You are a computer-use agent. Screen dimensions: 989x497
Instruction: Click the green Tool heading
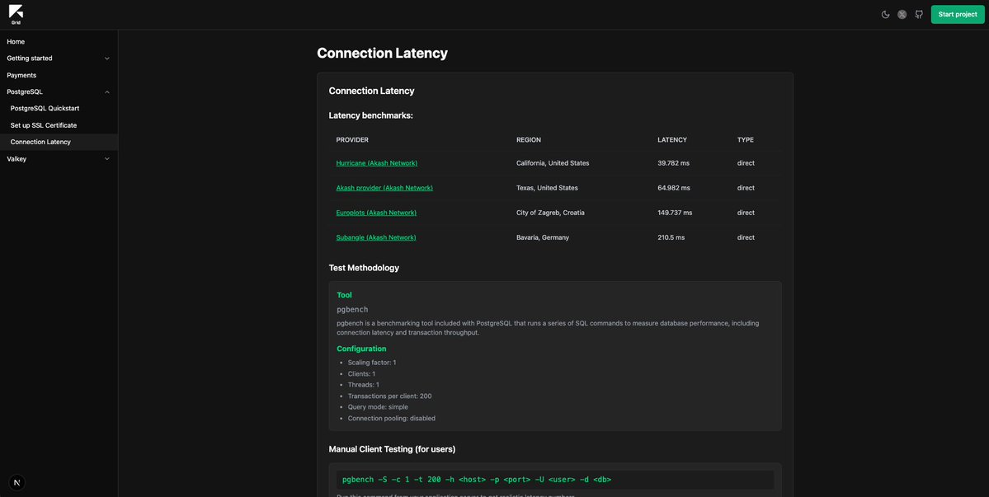[x=345, y=295]
